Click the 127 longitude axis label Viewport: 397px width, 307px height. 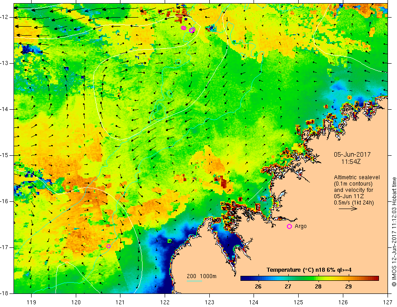[x=388, y=302]
